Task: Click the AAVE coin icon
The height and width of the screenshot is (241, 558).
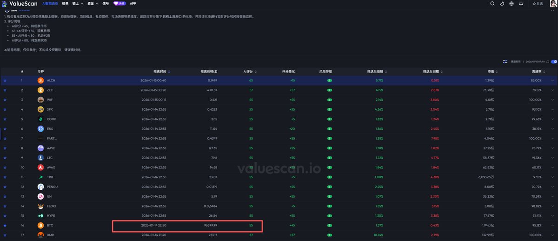Action: point(40,148)
